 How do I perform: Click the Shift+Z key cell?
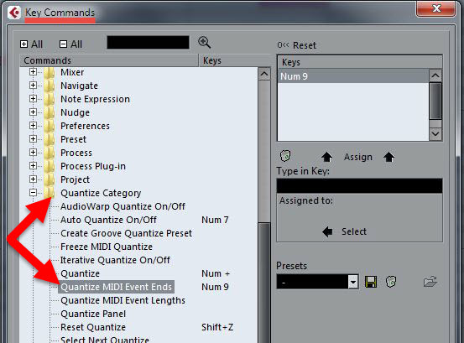click(x=217, y=327)
